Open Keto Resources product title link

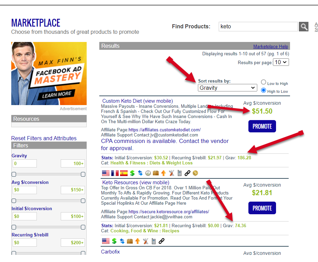click(136, 182)
